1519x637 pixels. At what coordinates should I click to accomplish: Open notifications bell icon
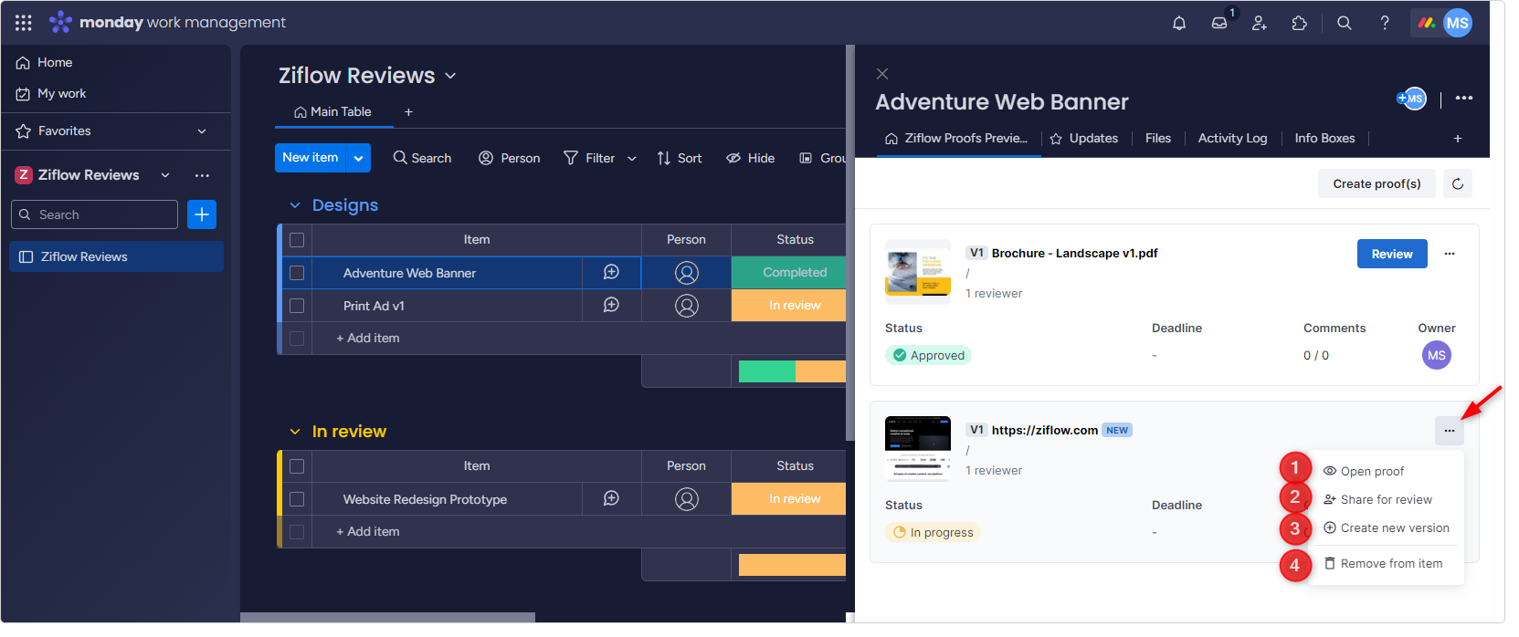pos(1179,23)
